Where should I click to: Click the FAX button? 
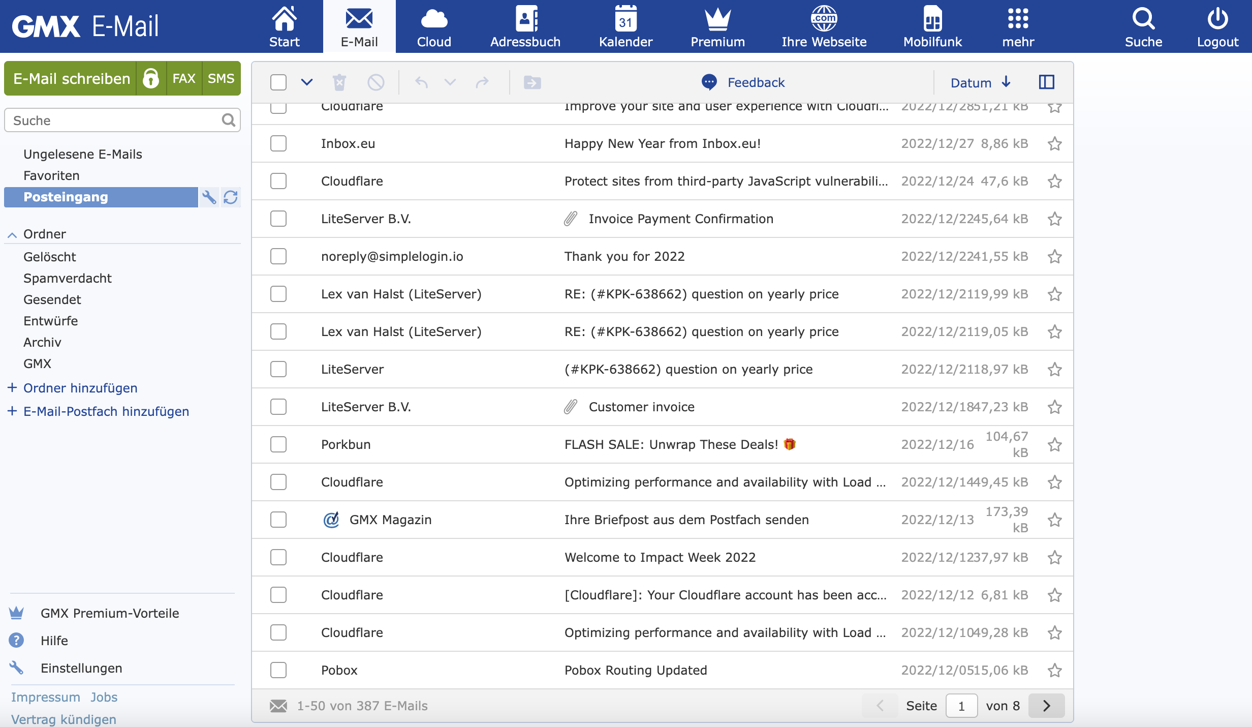point(184,78)
